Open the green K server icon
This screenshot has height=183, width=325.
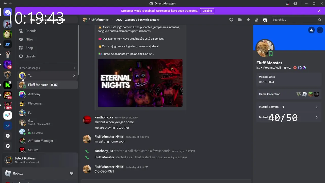(8, 85)
